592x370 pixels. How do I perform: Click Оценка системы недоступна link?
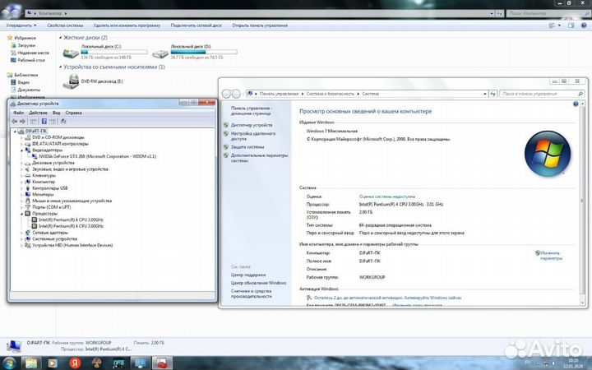click(x=387, y=197)
